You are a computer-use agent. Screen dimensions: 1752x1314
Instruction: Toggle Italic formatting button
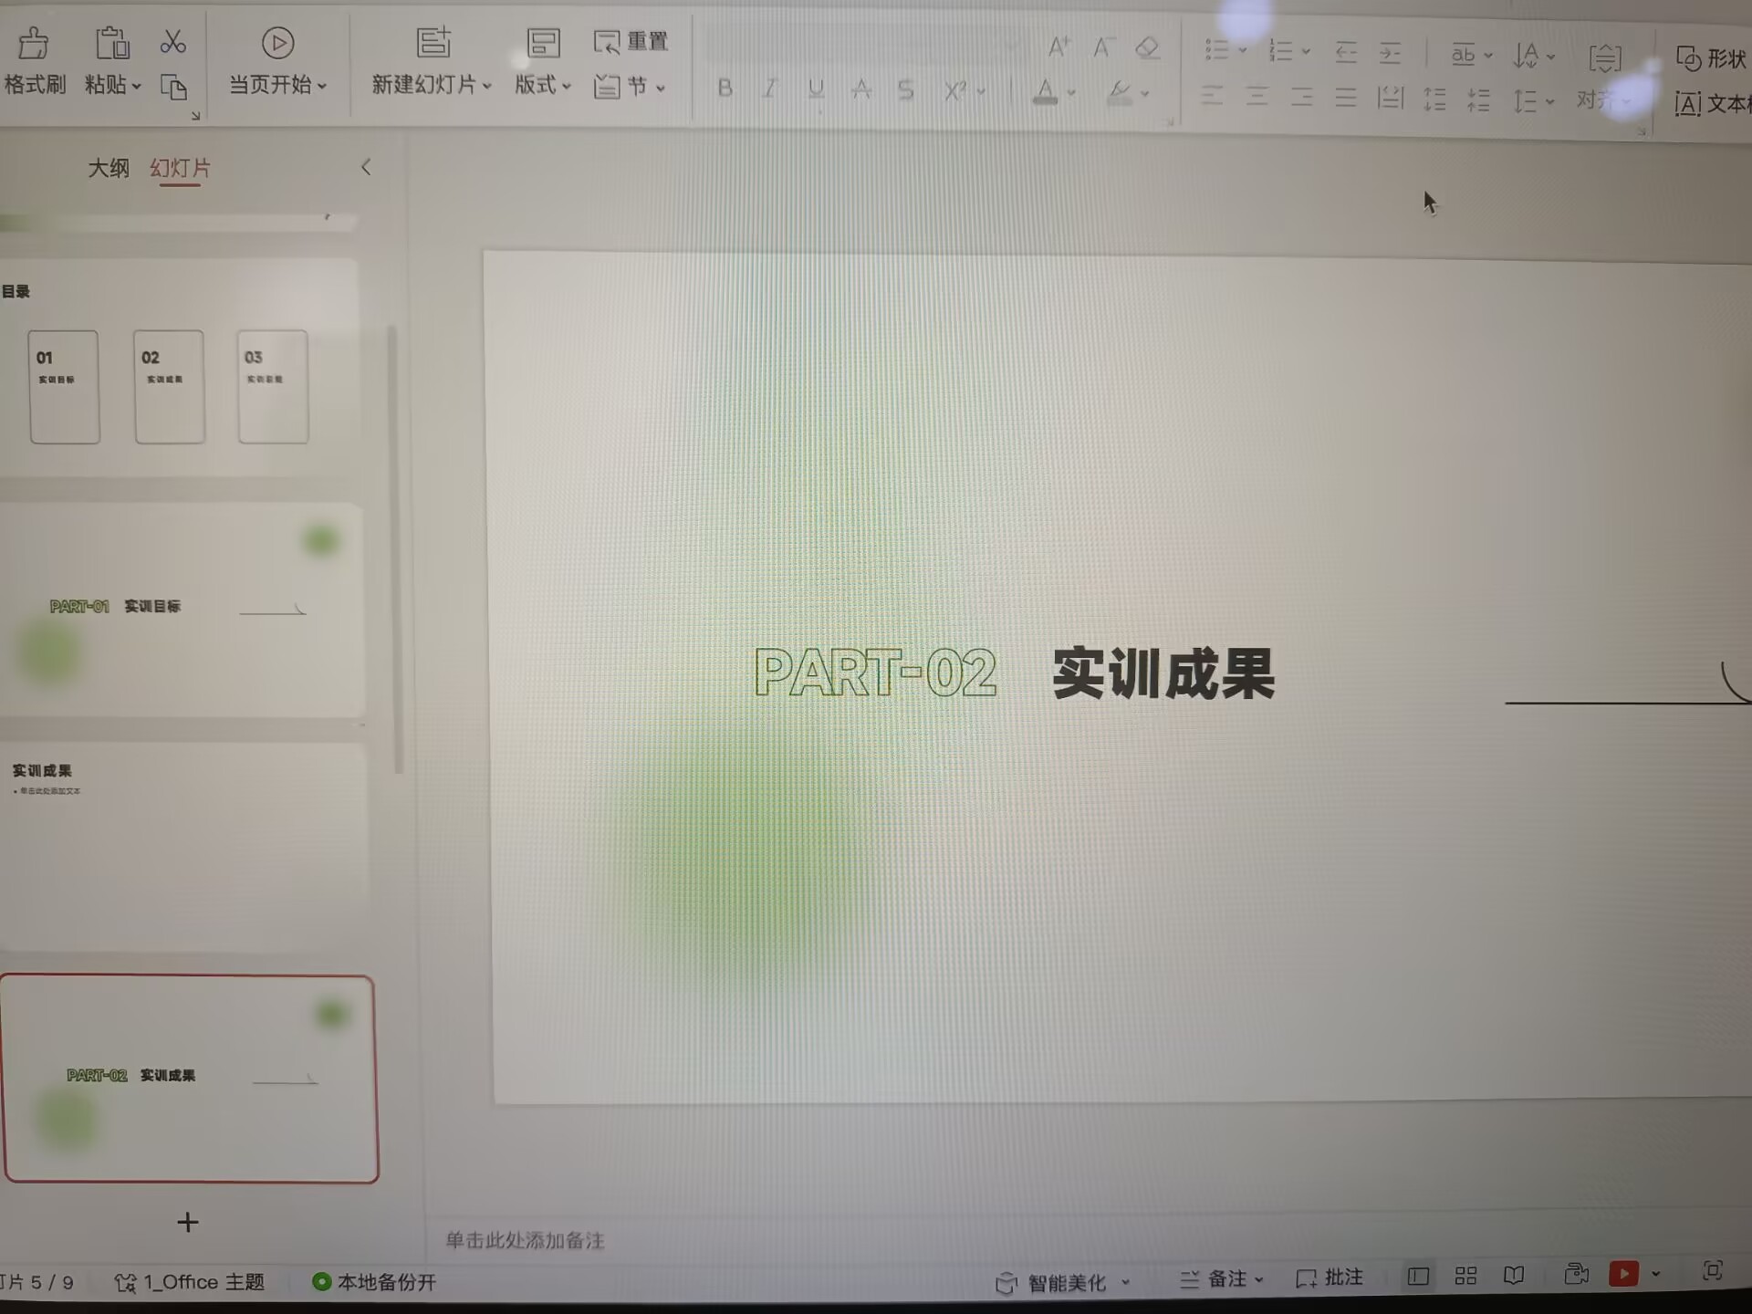coord(770,89)
